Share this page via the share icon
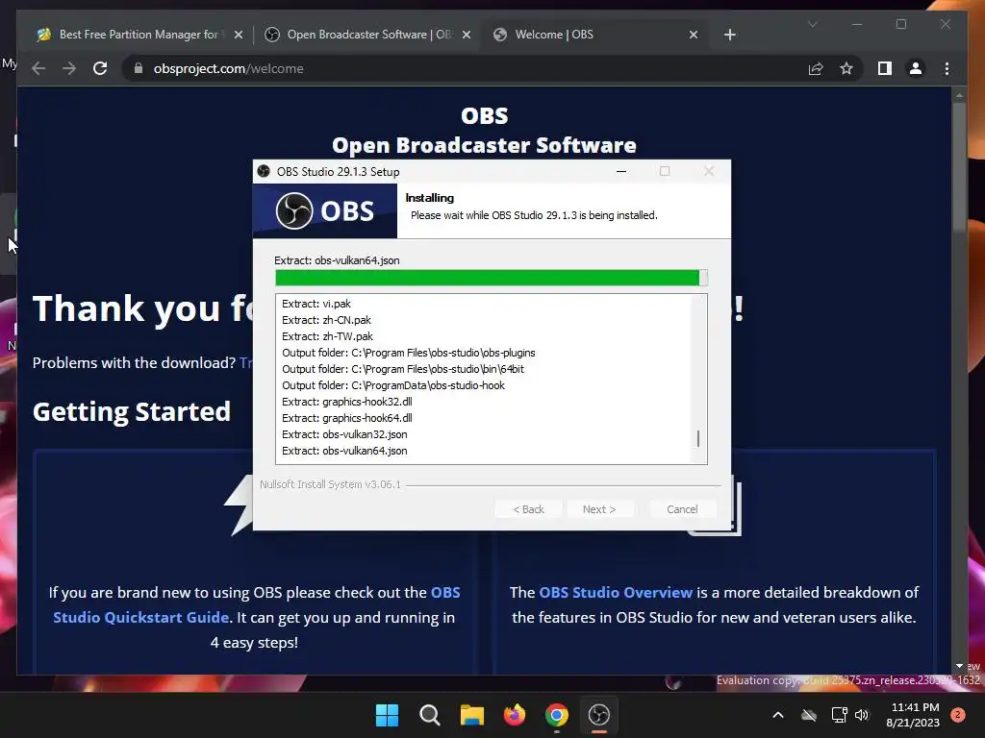Screen dimensions: 985x738 pyautogui.click(x=816, y=68)
